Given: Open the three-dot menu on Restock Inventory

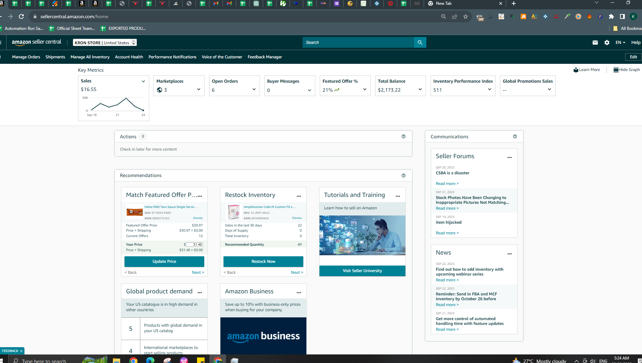Looking at the screenshot, I should (x=299, y=196).
